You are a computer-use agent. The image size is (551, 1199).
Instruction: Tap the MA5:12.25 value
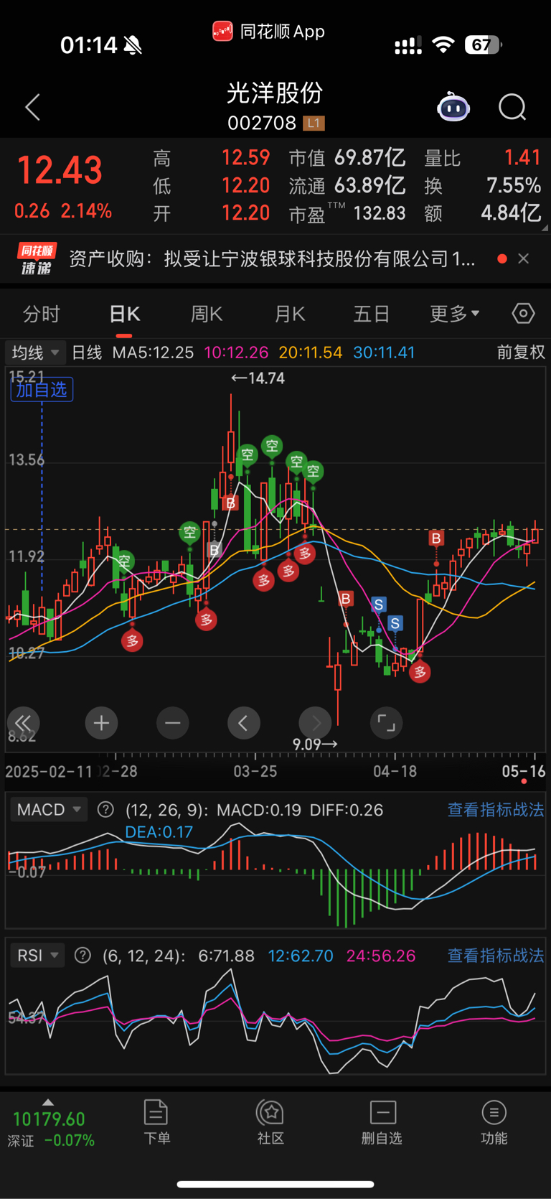(153, 353)
